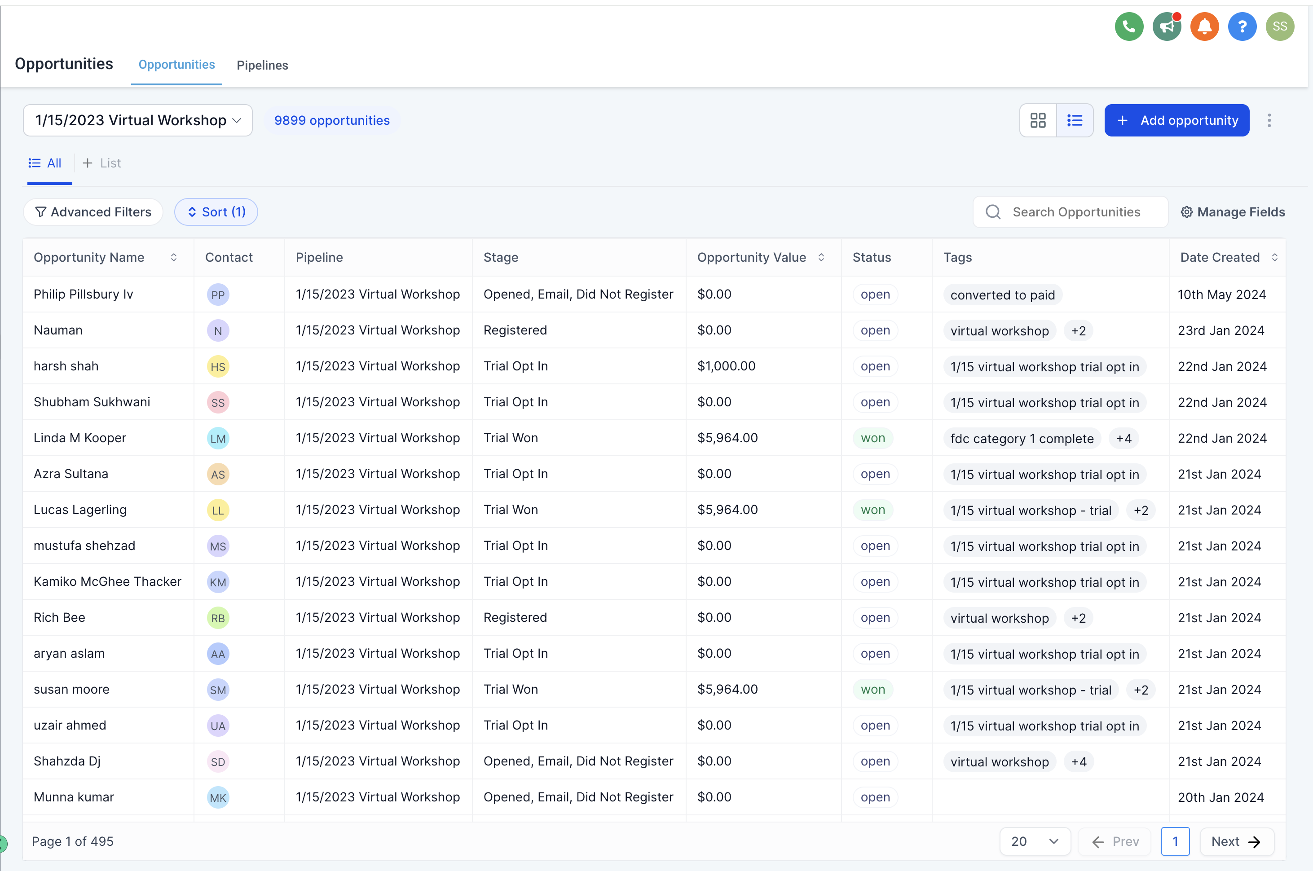The image size is (1313, 871).
Task: Switch to list view
Action: coord(1075,120)
